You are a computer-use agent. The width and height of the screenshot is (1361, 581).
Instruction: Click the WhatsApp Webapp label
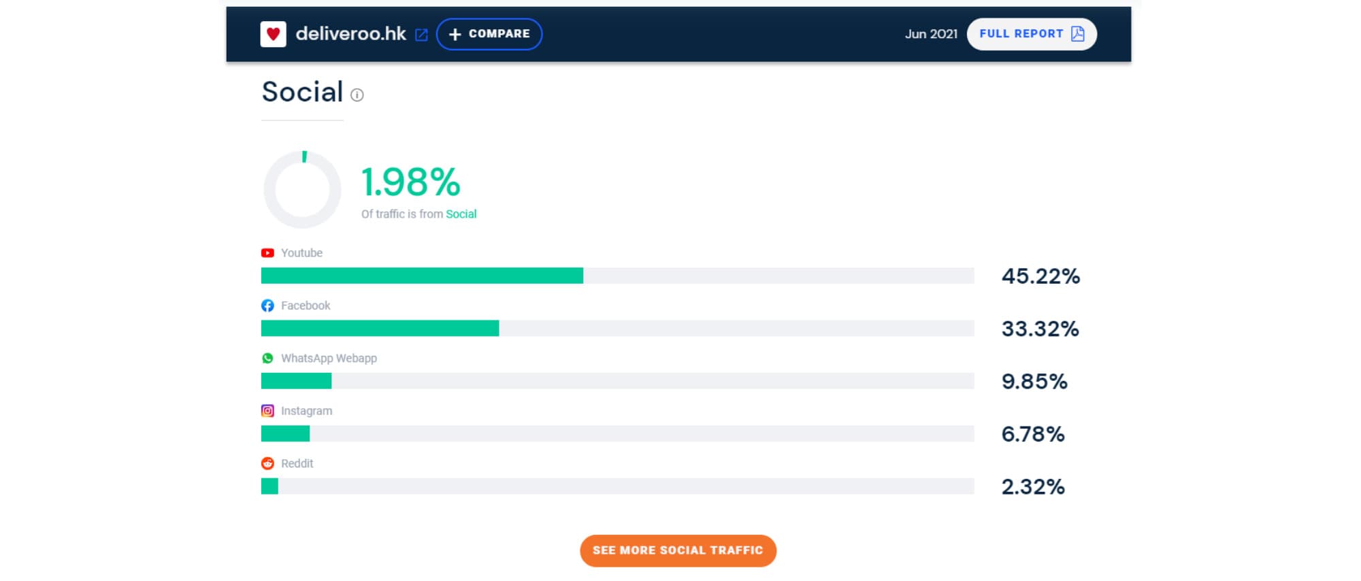[329, 359]
